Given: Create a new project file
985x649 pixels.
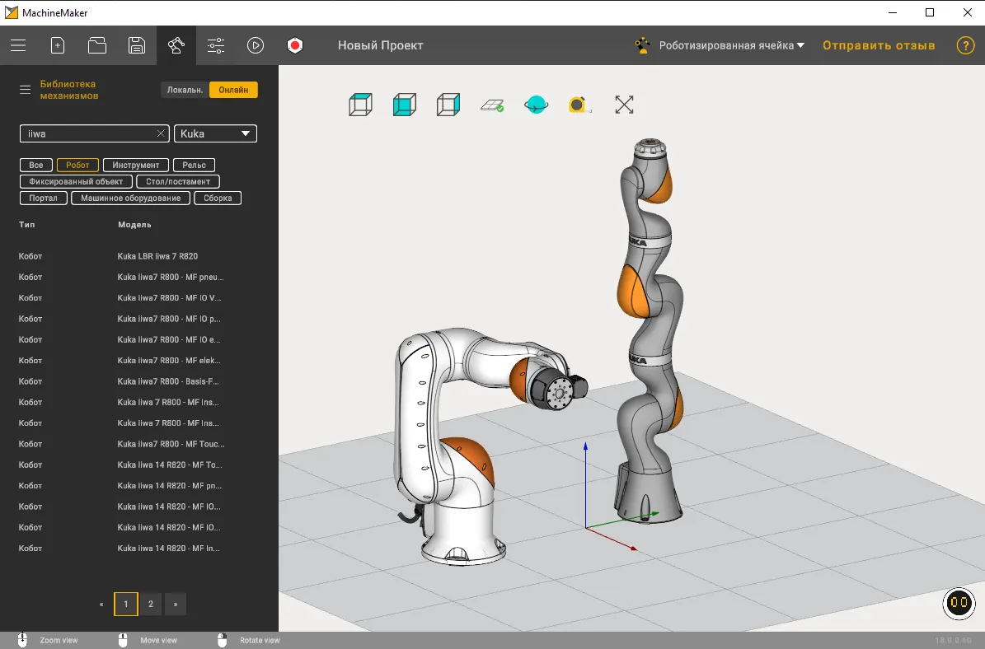Looking at the screenshot, I should pyautogui.click(x=58, y=46).
